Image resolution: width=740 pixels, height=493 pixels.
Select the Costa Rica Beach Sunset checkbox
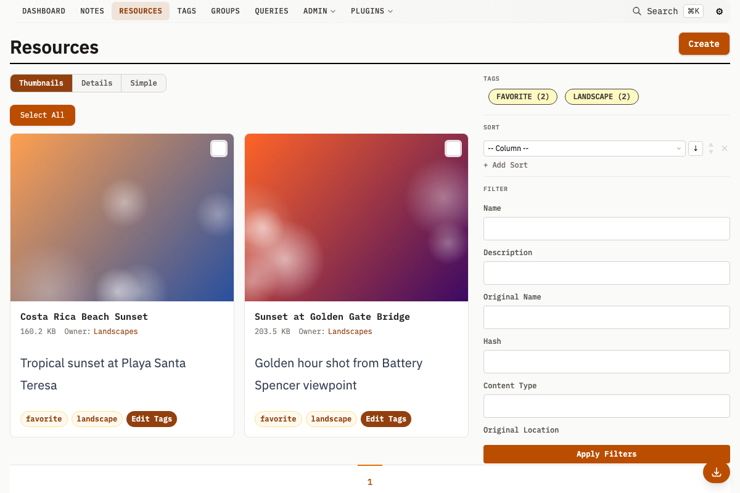[x=219, y=148]
